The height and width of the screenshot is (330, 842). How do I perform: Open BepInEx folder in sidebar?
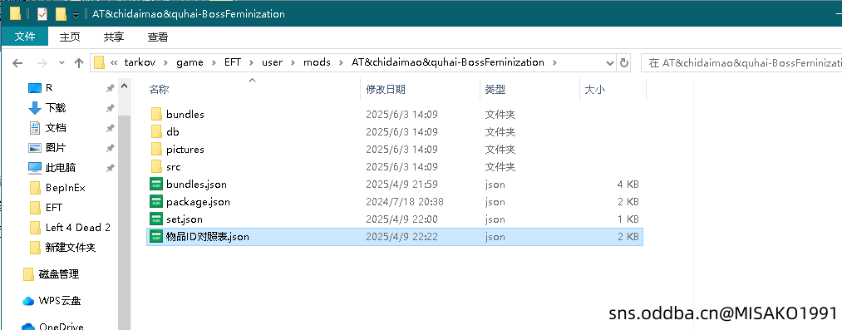tap(65, 188)
